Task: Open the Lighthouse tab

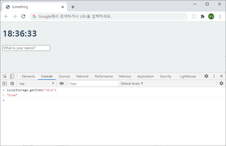Action: [188, 76]
